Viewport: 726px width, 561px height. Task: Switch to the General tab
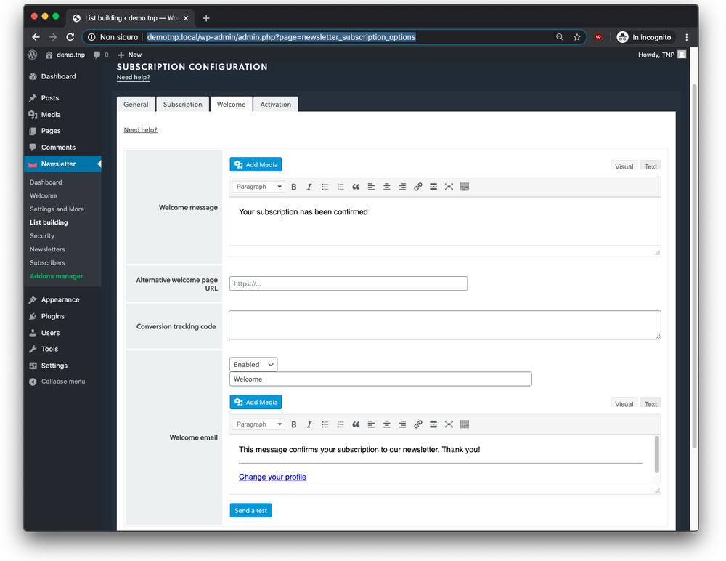(x=136, y=105)
